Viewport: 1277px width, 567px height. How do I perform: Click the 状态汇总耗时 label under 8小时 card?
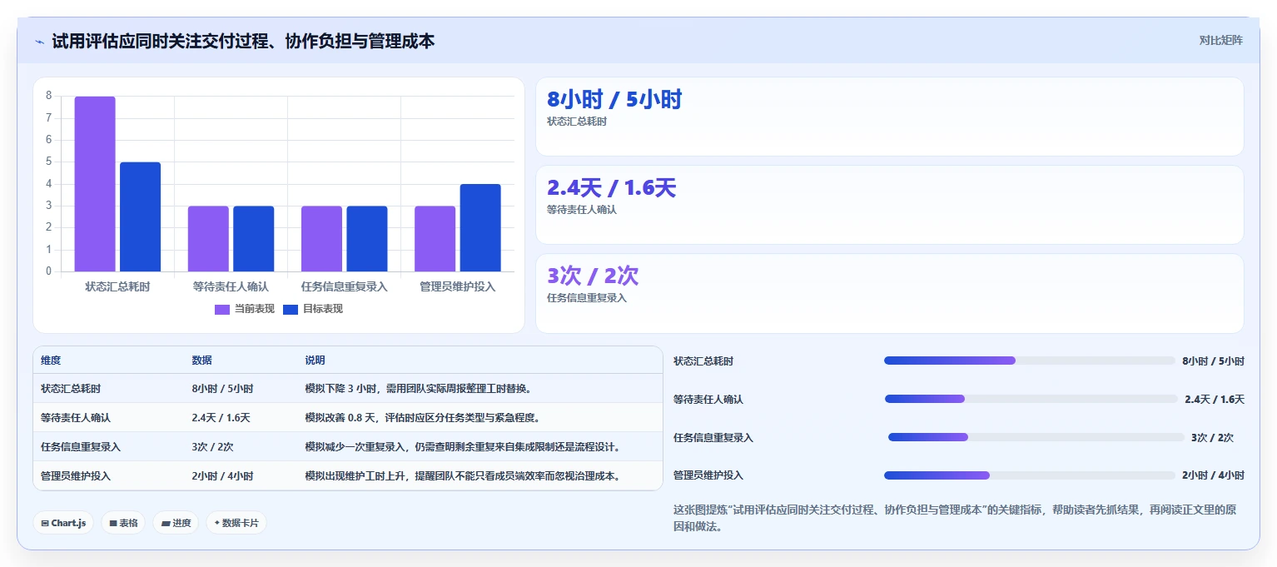[577, 122]
